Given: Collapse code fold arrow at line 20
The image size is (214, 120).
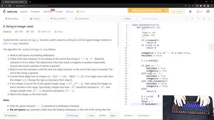Looking at the screenshot, I should click(128, 73).
